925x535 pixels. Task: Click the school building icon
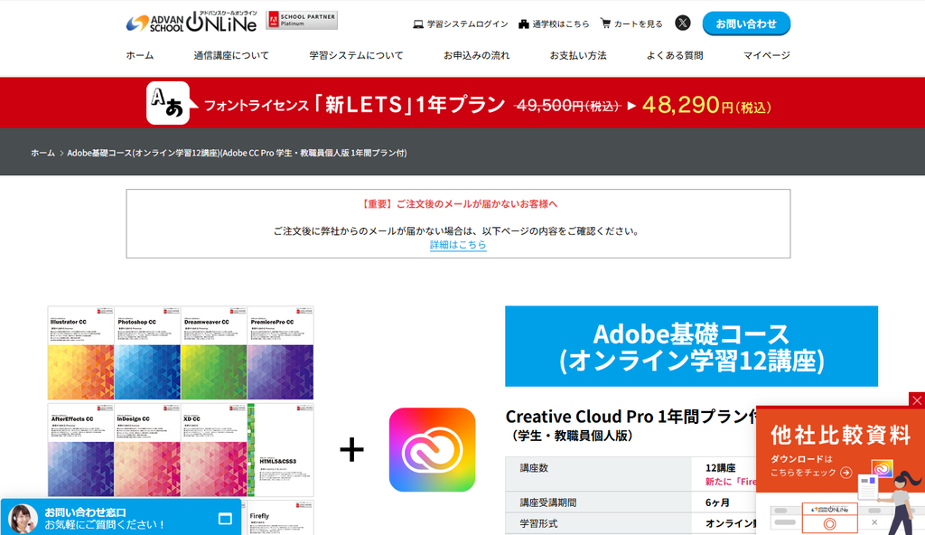coord(524,24)
